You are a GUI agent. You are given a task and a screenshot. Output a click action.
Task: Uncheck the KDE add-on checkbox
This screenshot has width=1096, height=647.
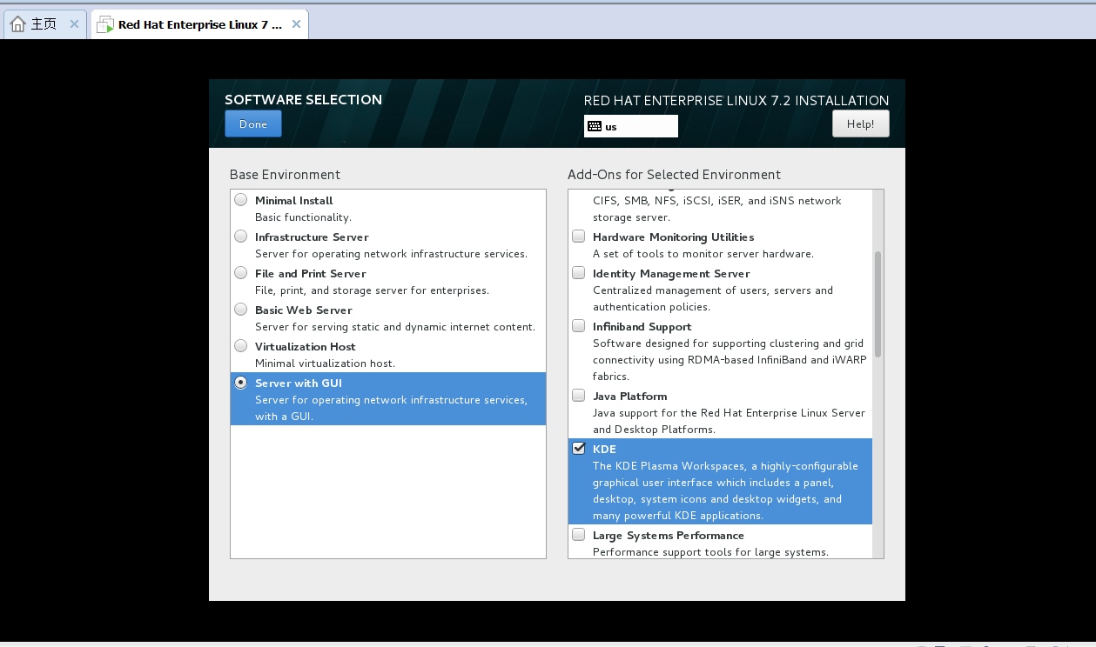click(x=579, y=449)
